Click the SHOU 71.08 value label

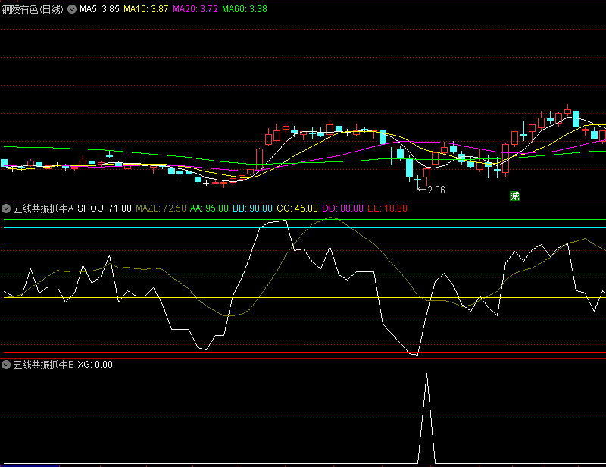105,208
